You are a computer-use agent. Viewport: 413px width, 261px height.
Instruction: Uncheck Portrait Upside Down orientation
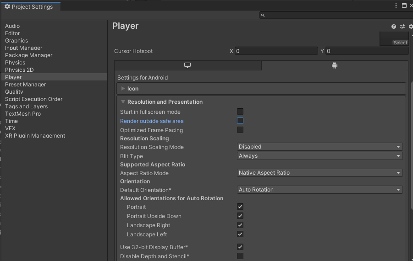coord(240,216)
